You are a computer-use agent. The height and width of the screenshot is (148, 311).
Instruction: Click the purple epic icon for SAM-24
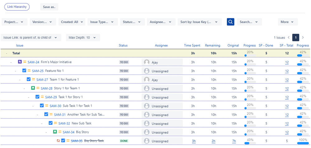pos(20,62)
